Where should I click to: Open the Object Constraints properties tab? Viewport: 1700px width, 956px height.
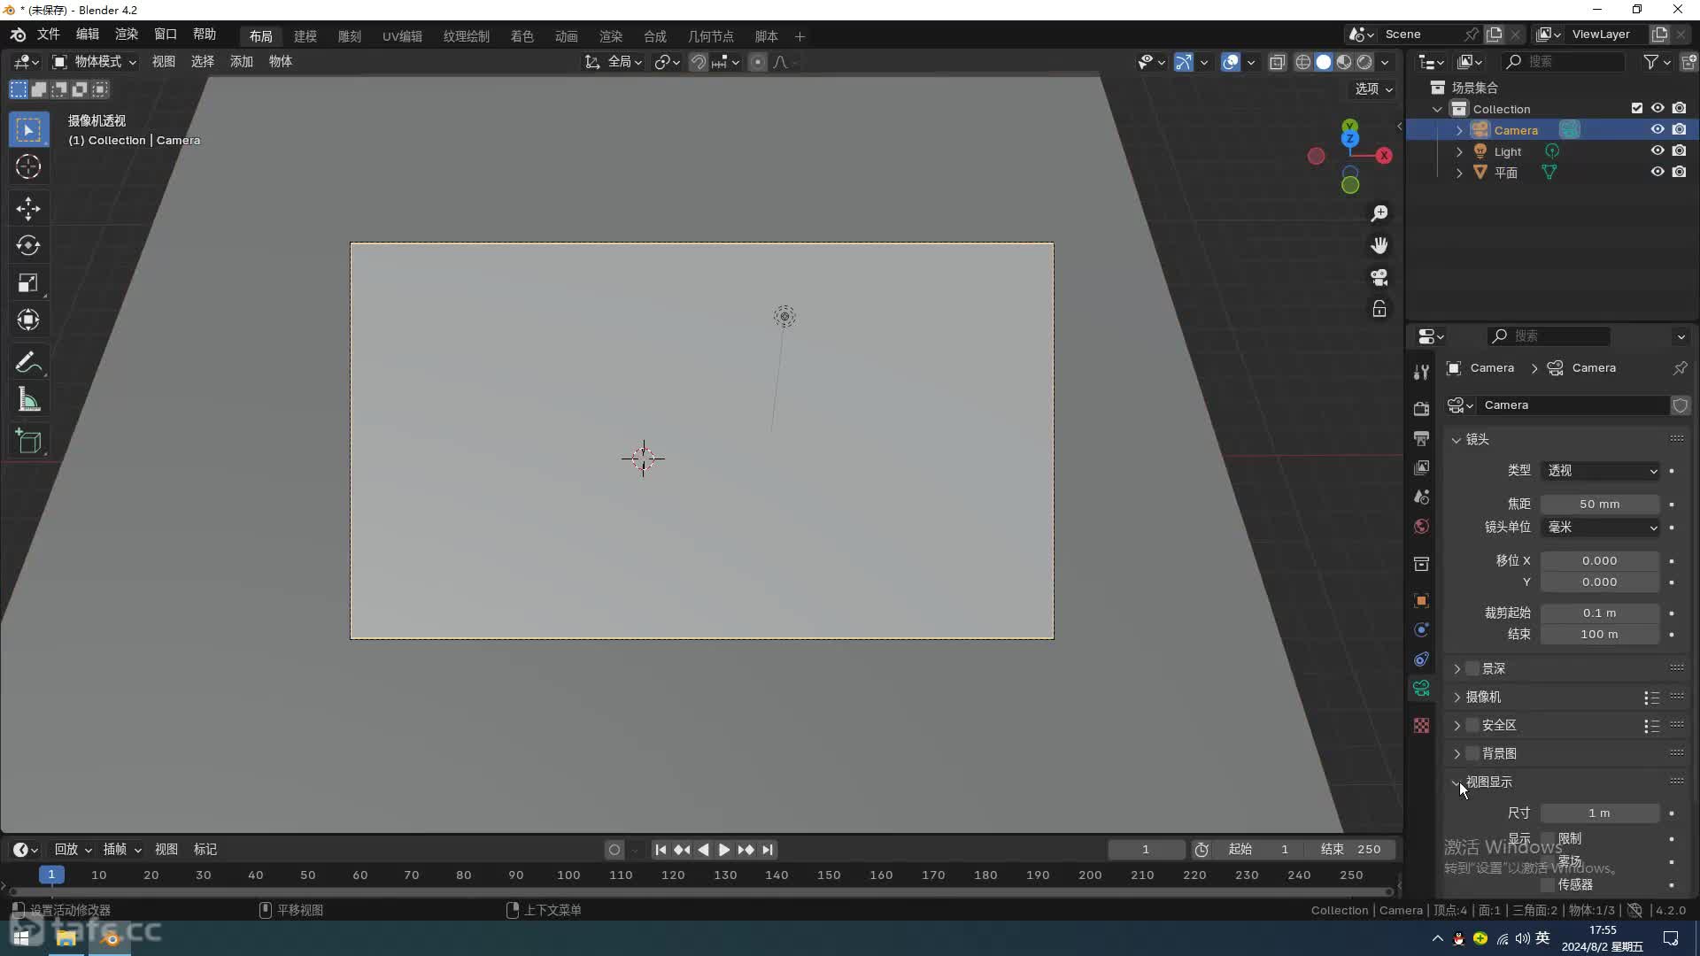(1421, 659)
